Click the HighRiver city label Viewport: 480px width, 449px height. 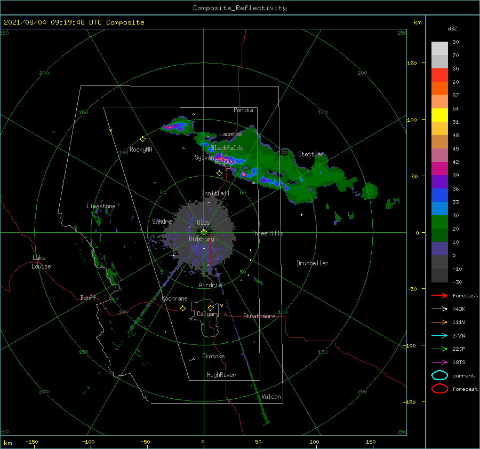pyautogui.click(x=221, y=375)
